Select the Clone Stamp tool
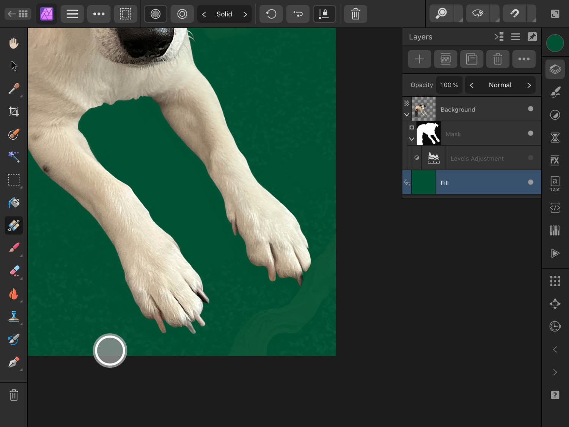 [x=14, y=317]
